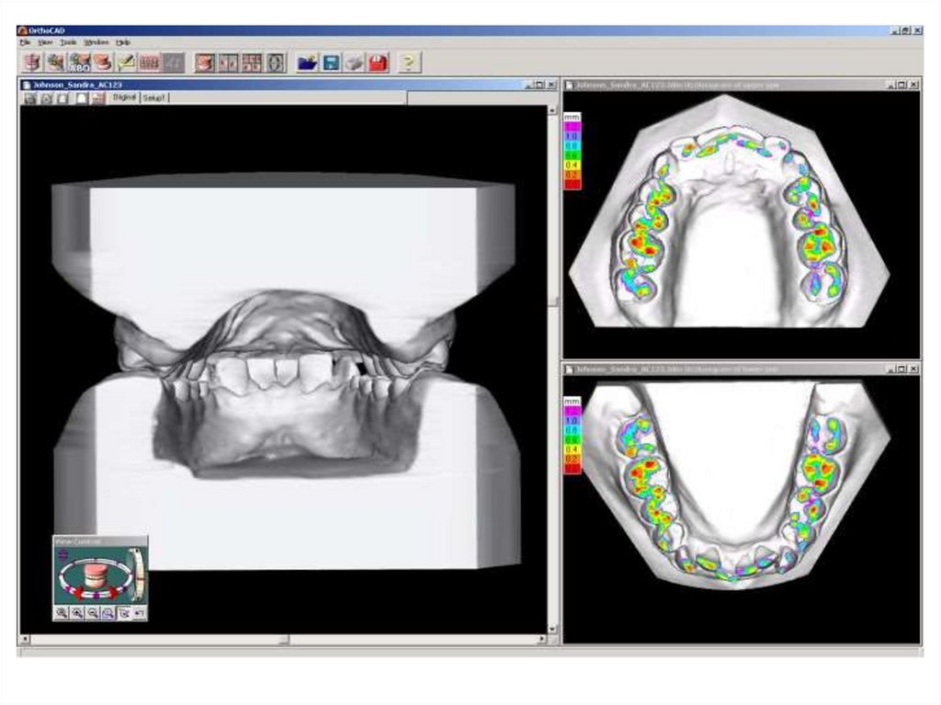Open the File menu
The width and height of the screenshot is (941, 705).
tap(25, 42)
